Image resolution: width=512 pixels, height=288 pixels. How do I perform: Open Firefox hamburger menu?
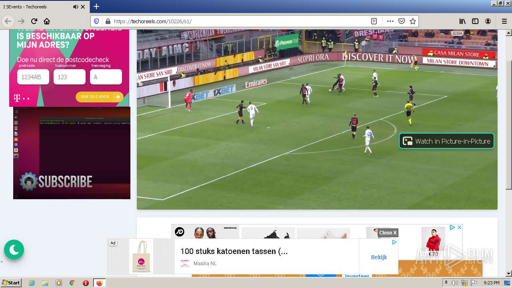(504, 21)
